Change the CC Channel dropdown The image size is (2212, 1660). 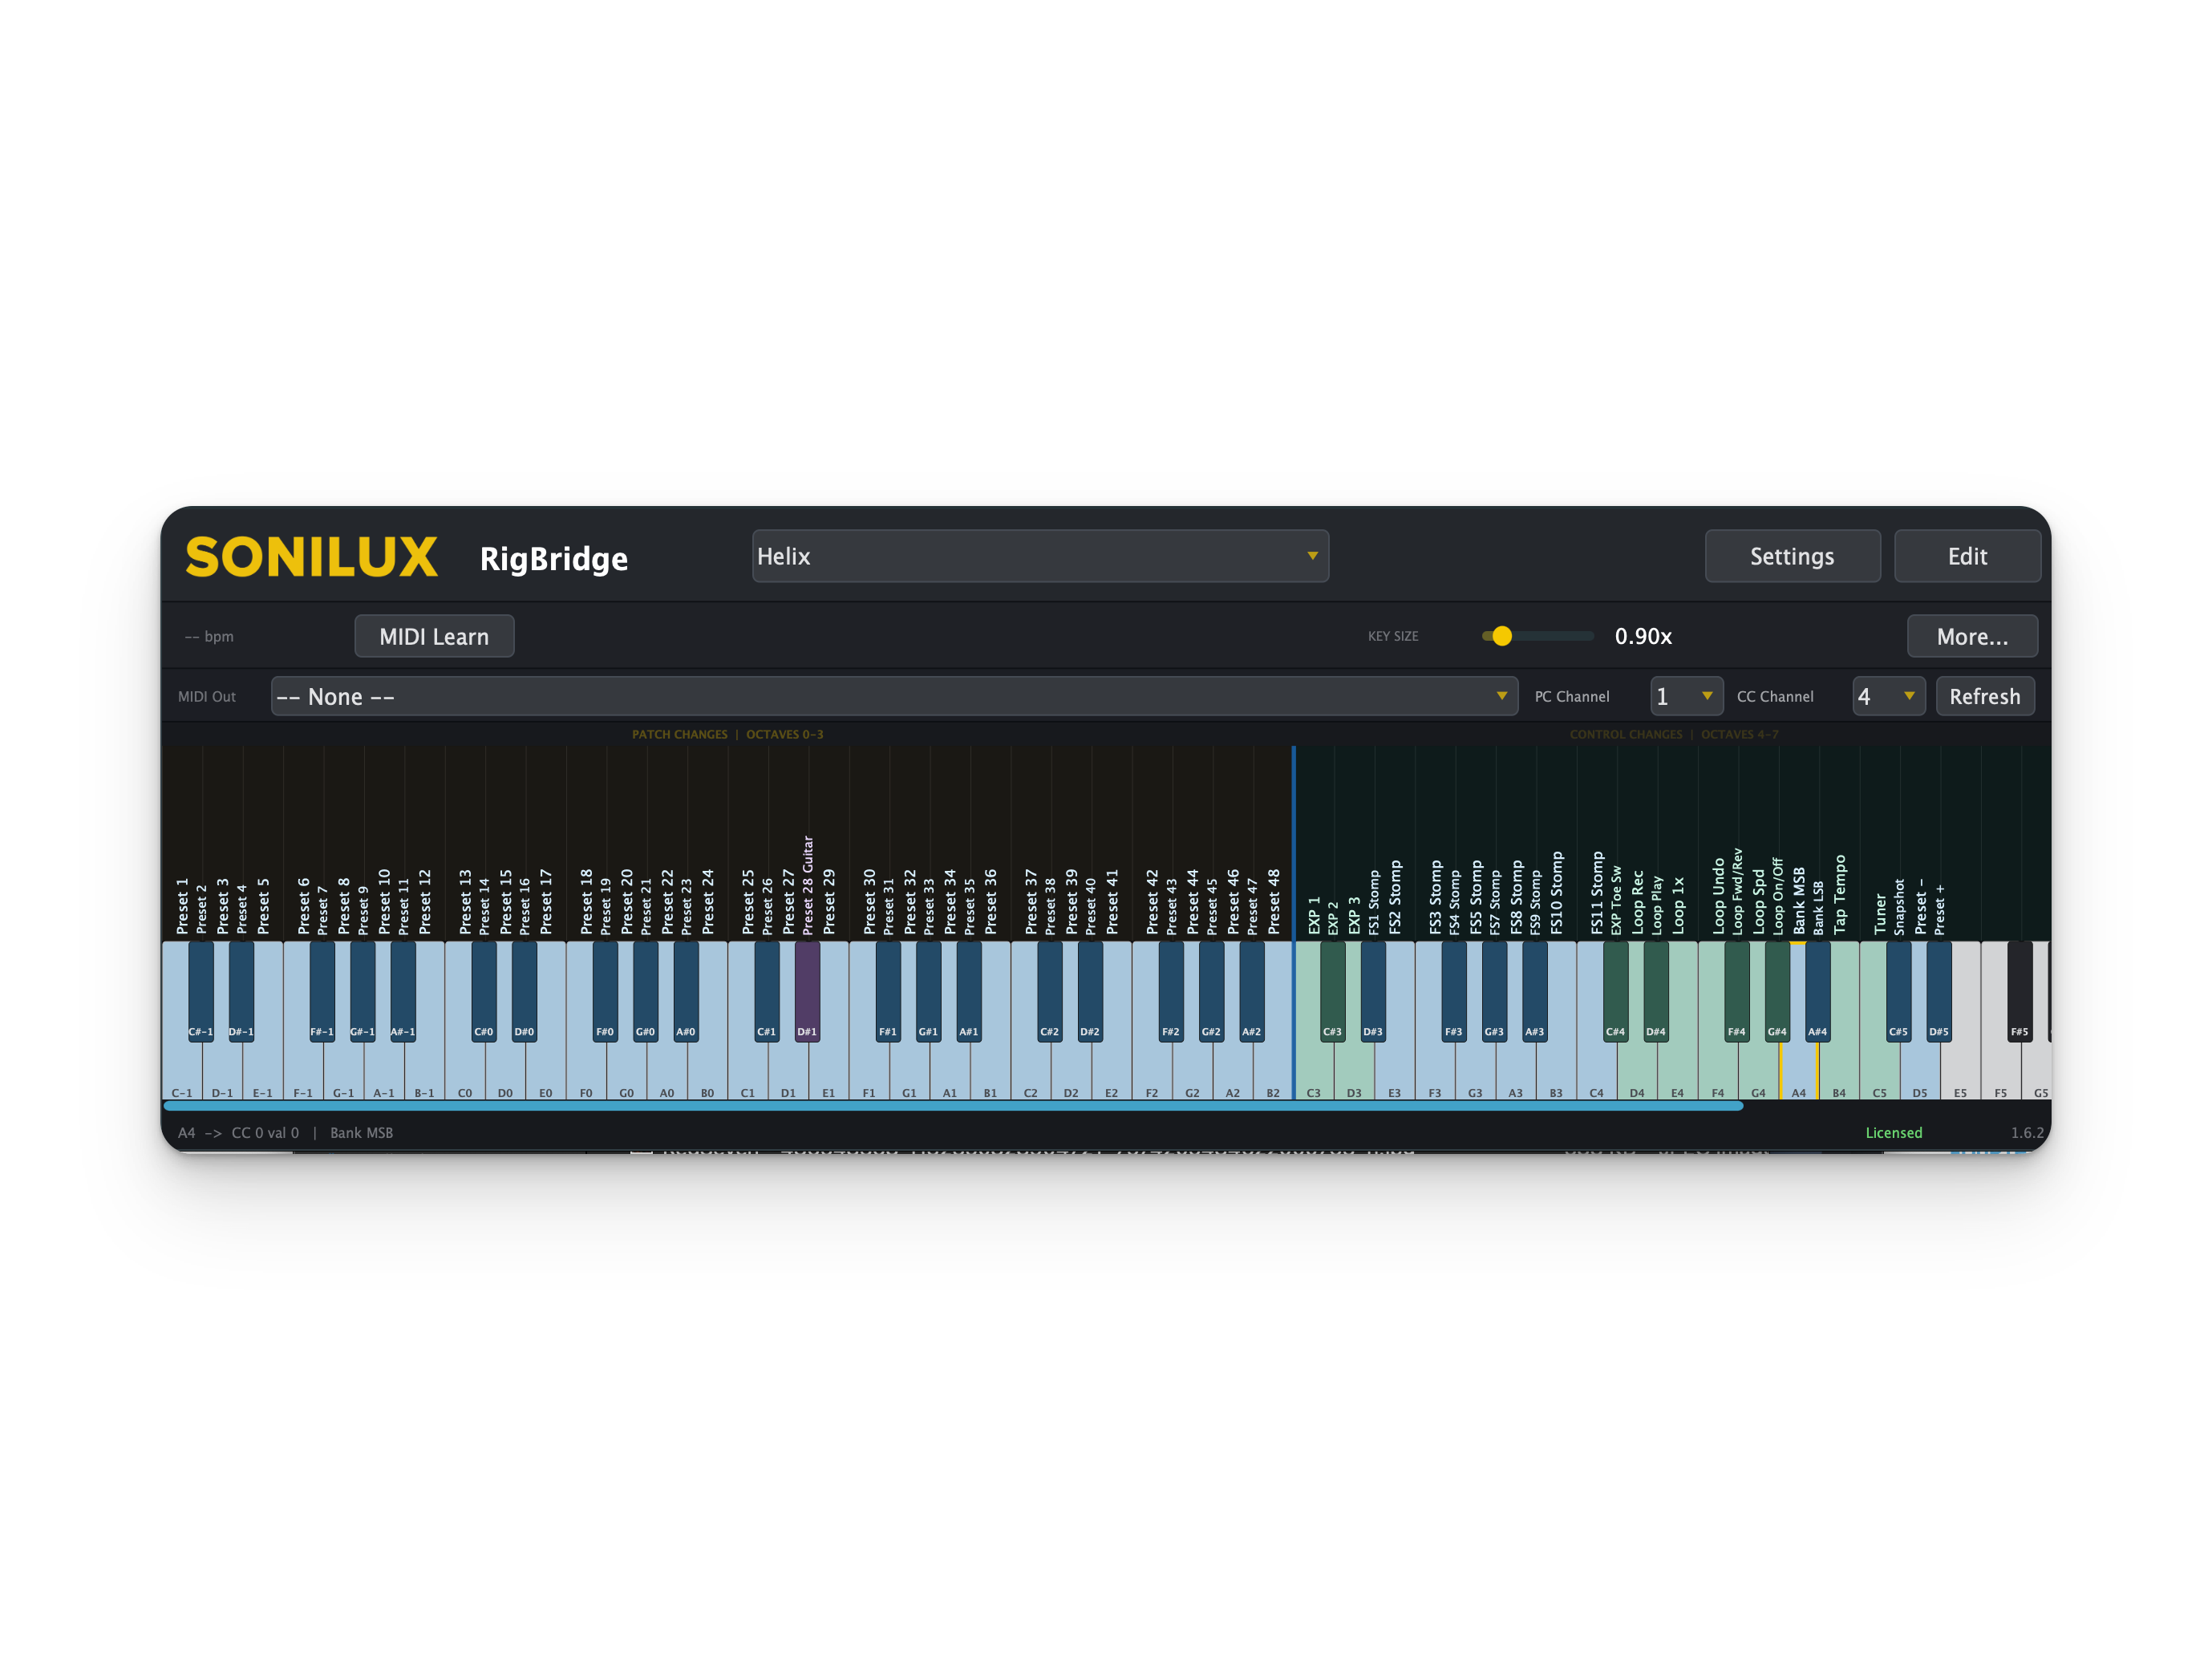1888,696
